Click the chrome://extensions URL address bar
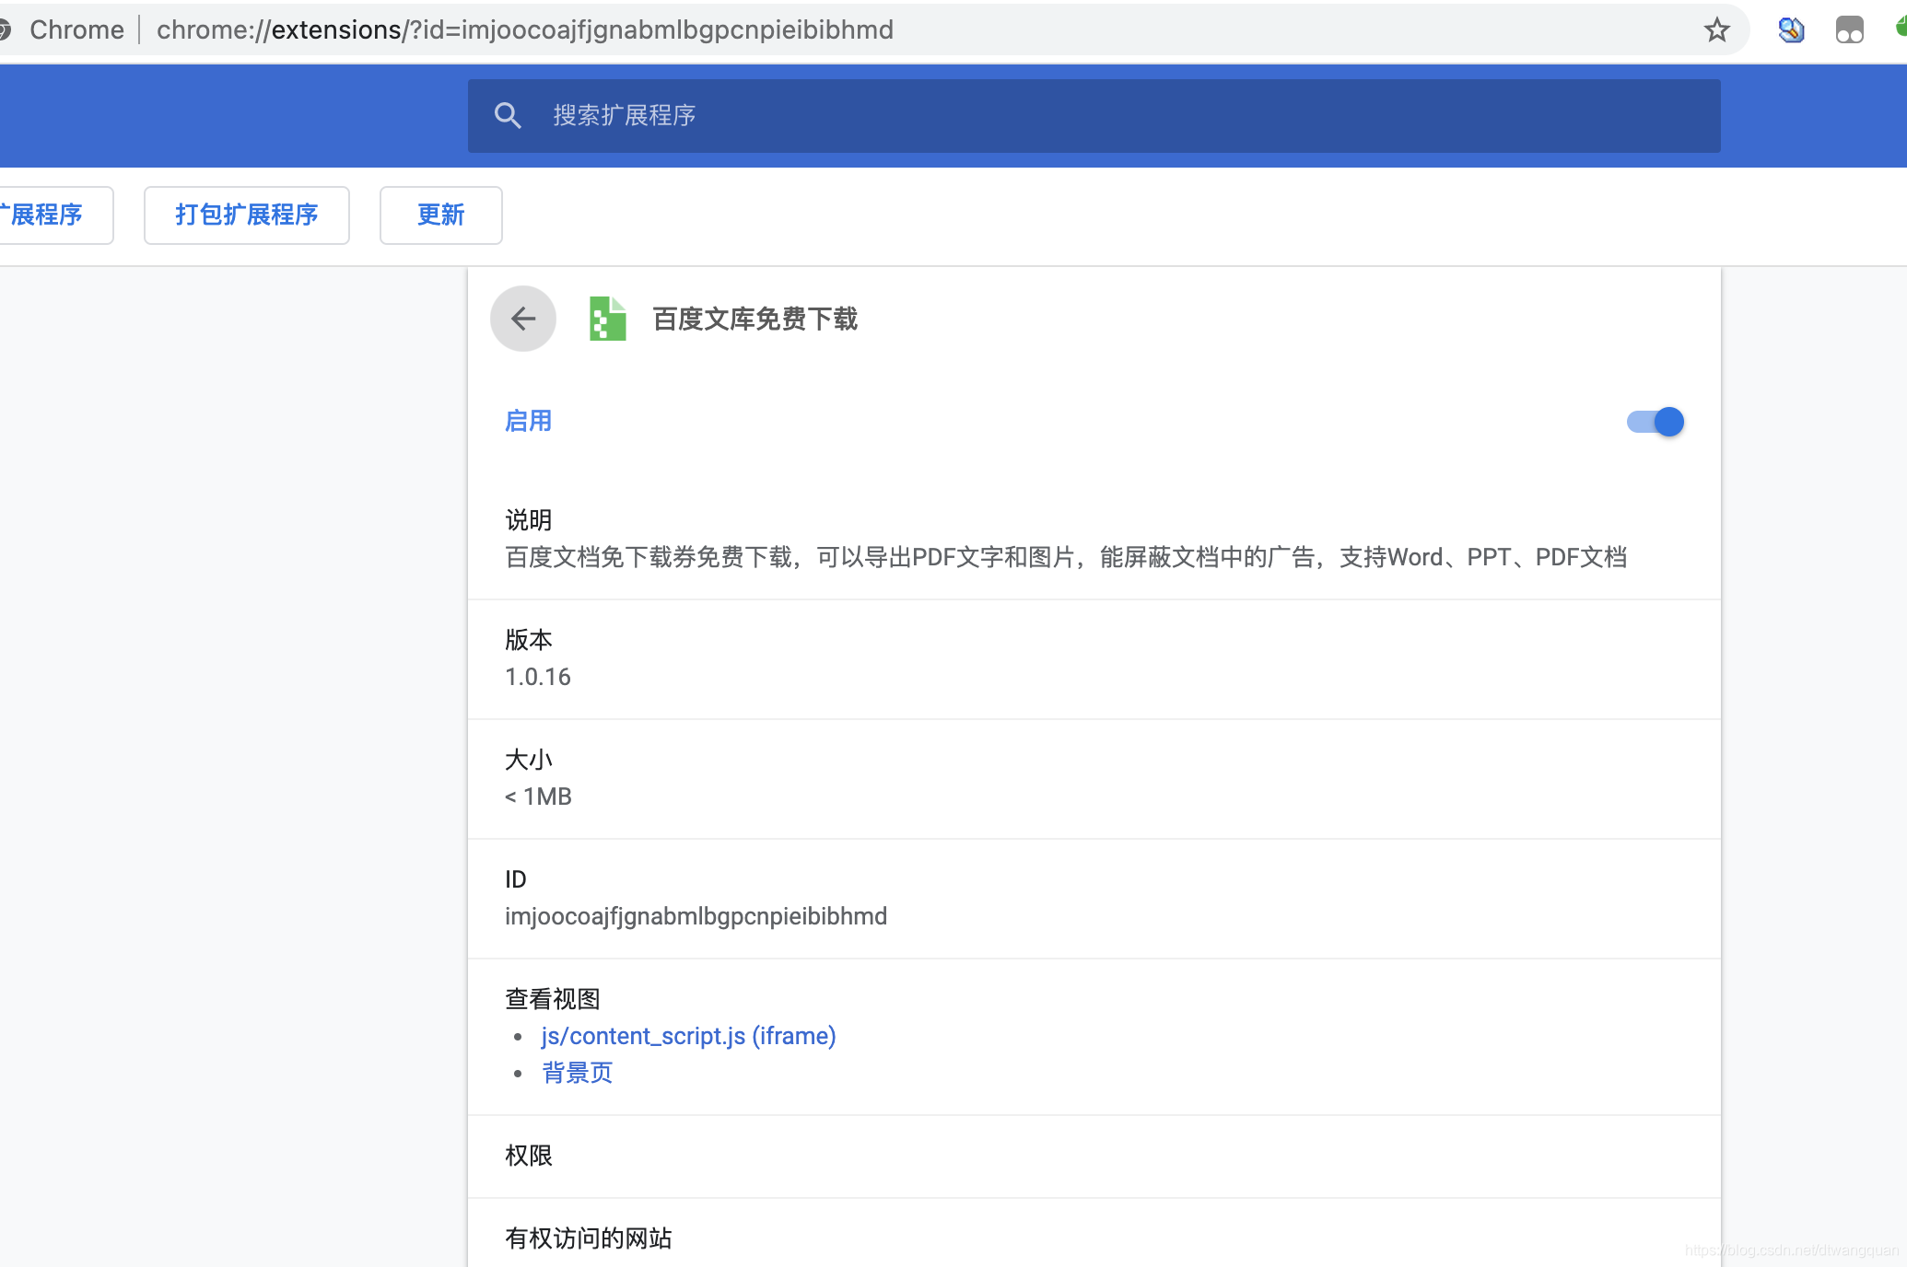Viewport: 1907px width, 1267px height. pyautogui.click(x=525, y=30)
